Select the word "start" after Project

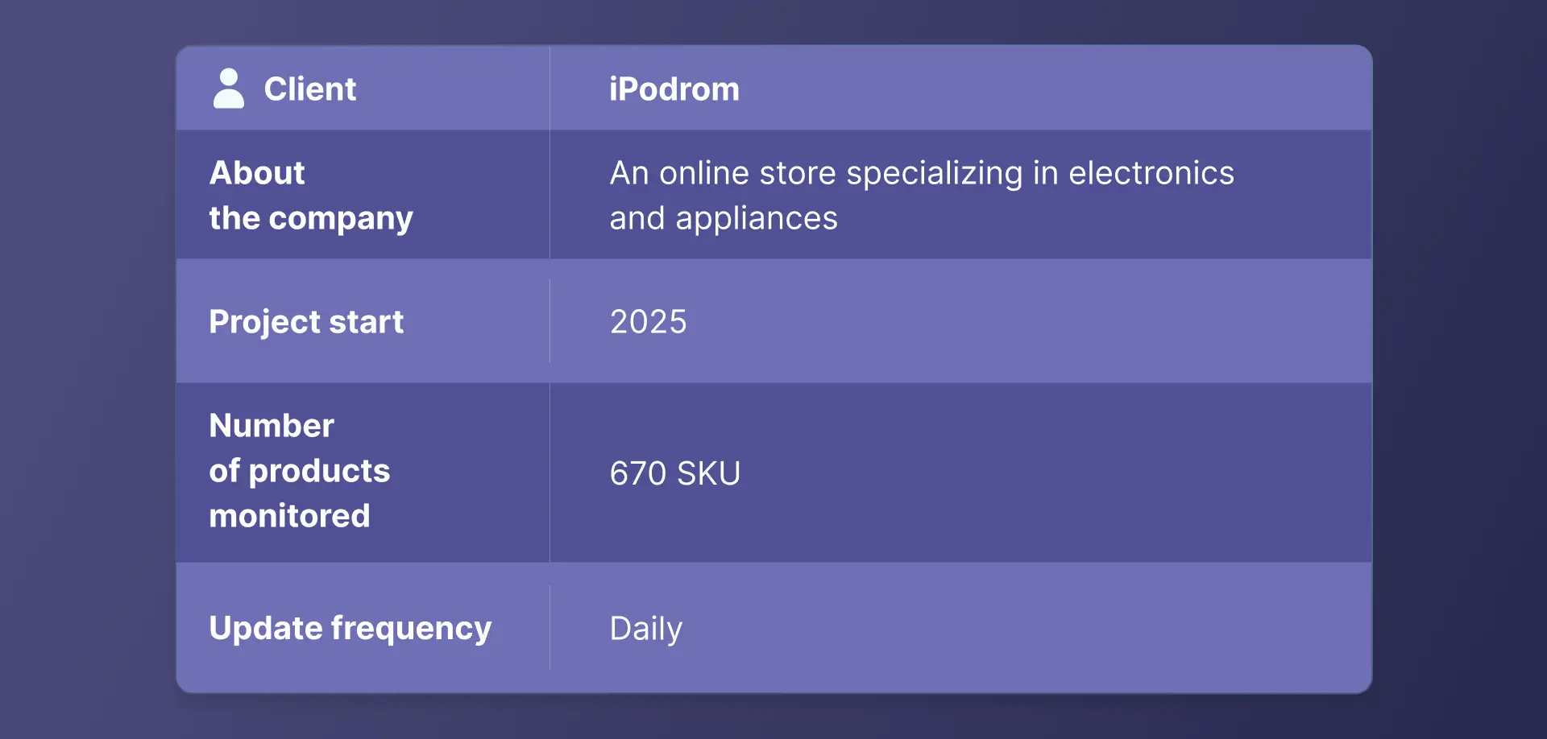tap(367, 322)
